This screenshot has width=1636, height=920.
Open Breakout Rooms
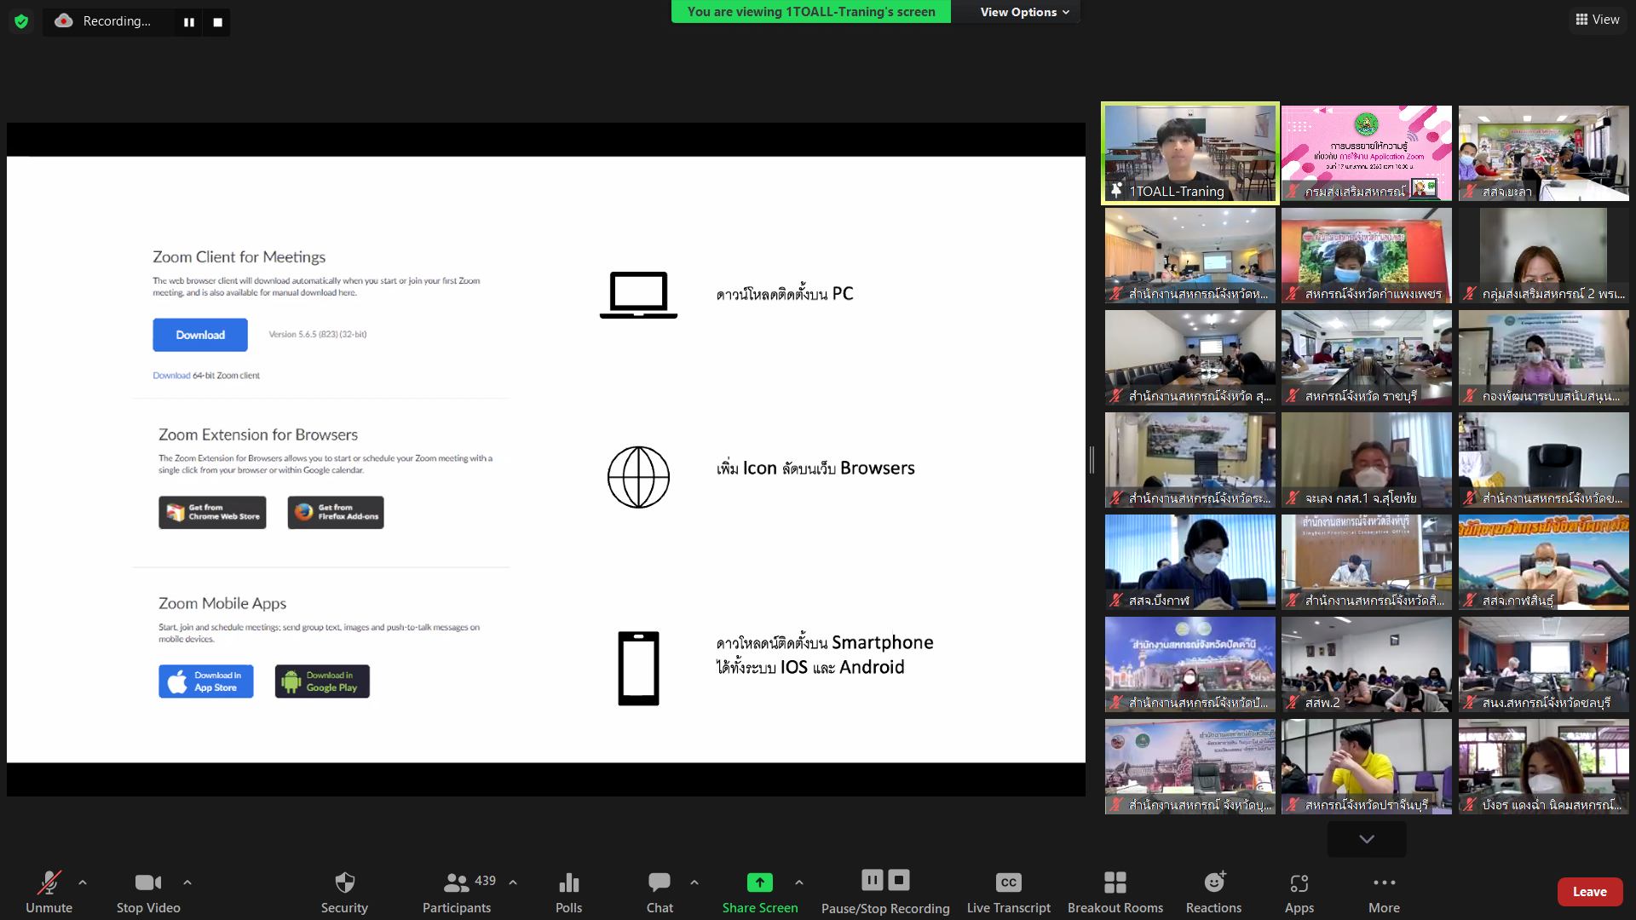(1115, 891)
